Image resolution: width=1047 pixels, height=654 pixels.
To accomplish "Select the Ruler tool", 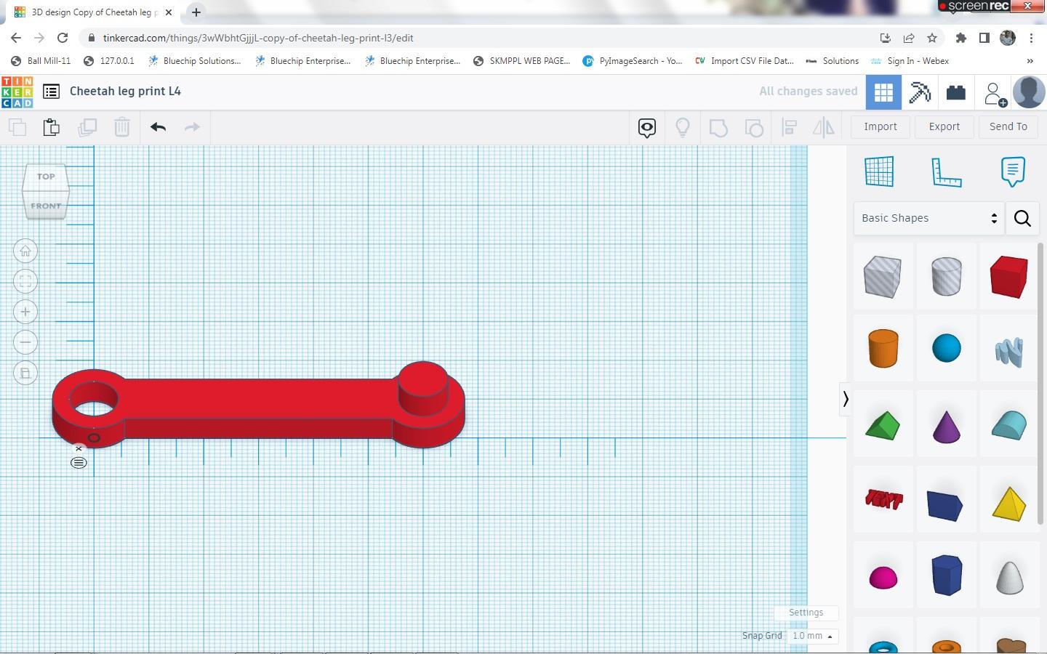I will click(946, 172).
